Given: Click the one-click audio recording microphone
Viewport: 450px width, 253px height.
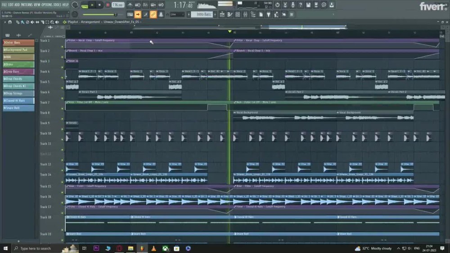Looking at the screenshot, I should point(293,5).
